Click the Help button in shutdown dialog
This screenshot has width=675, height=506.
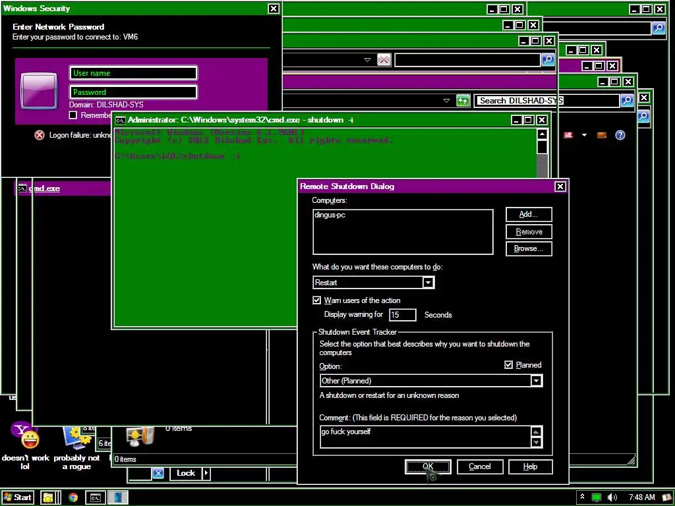(531, 466)
